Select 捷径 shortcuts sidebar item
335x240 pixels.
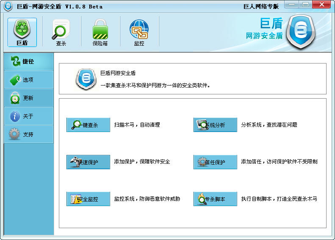(x=29, y=61)
